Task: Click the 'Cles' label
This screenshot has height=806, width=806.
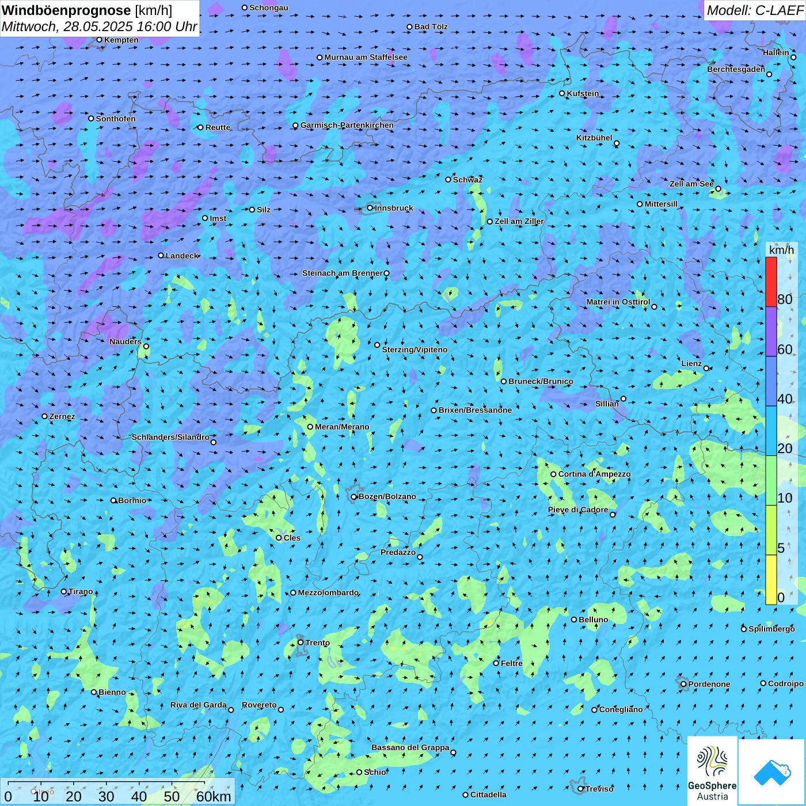Action: [292, 538]
